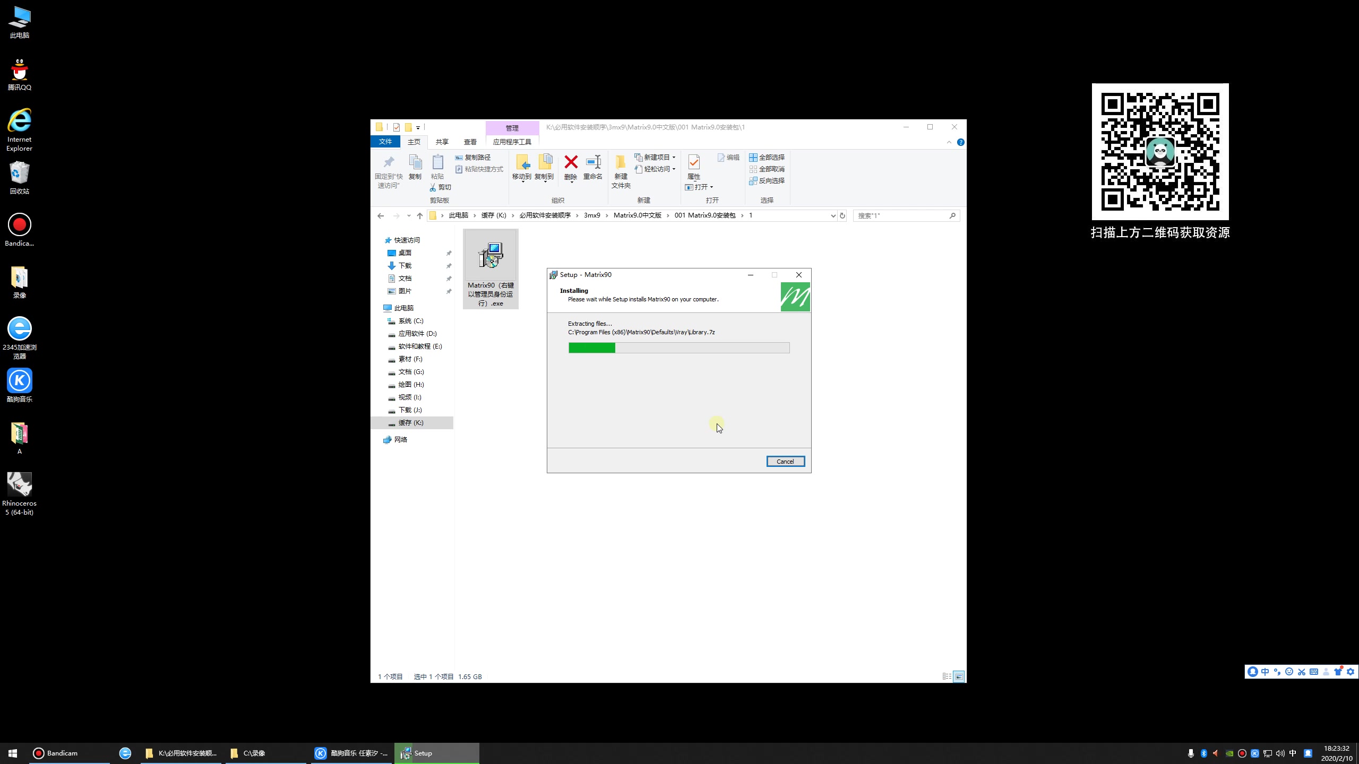Open the 腾讯QQ desktop icon
This screenshot has width=1359, height=764.
[20, 74]
